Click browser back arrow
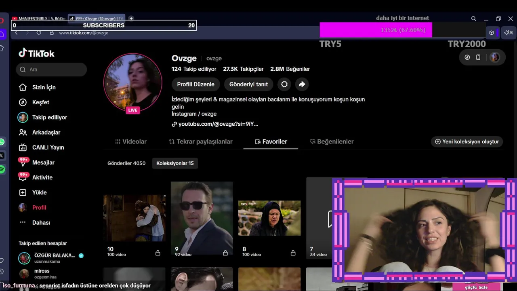The image size is (517, 291). (x=16, y=33)
